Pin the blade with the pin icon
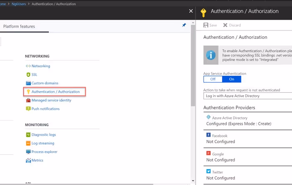292x185 pixels. (184, 25)
